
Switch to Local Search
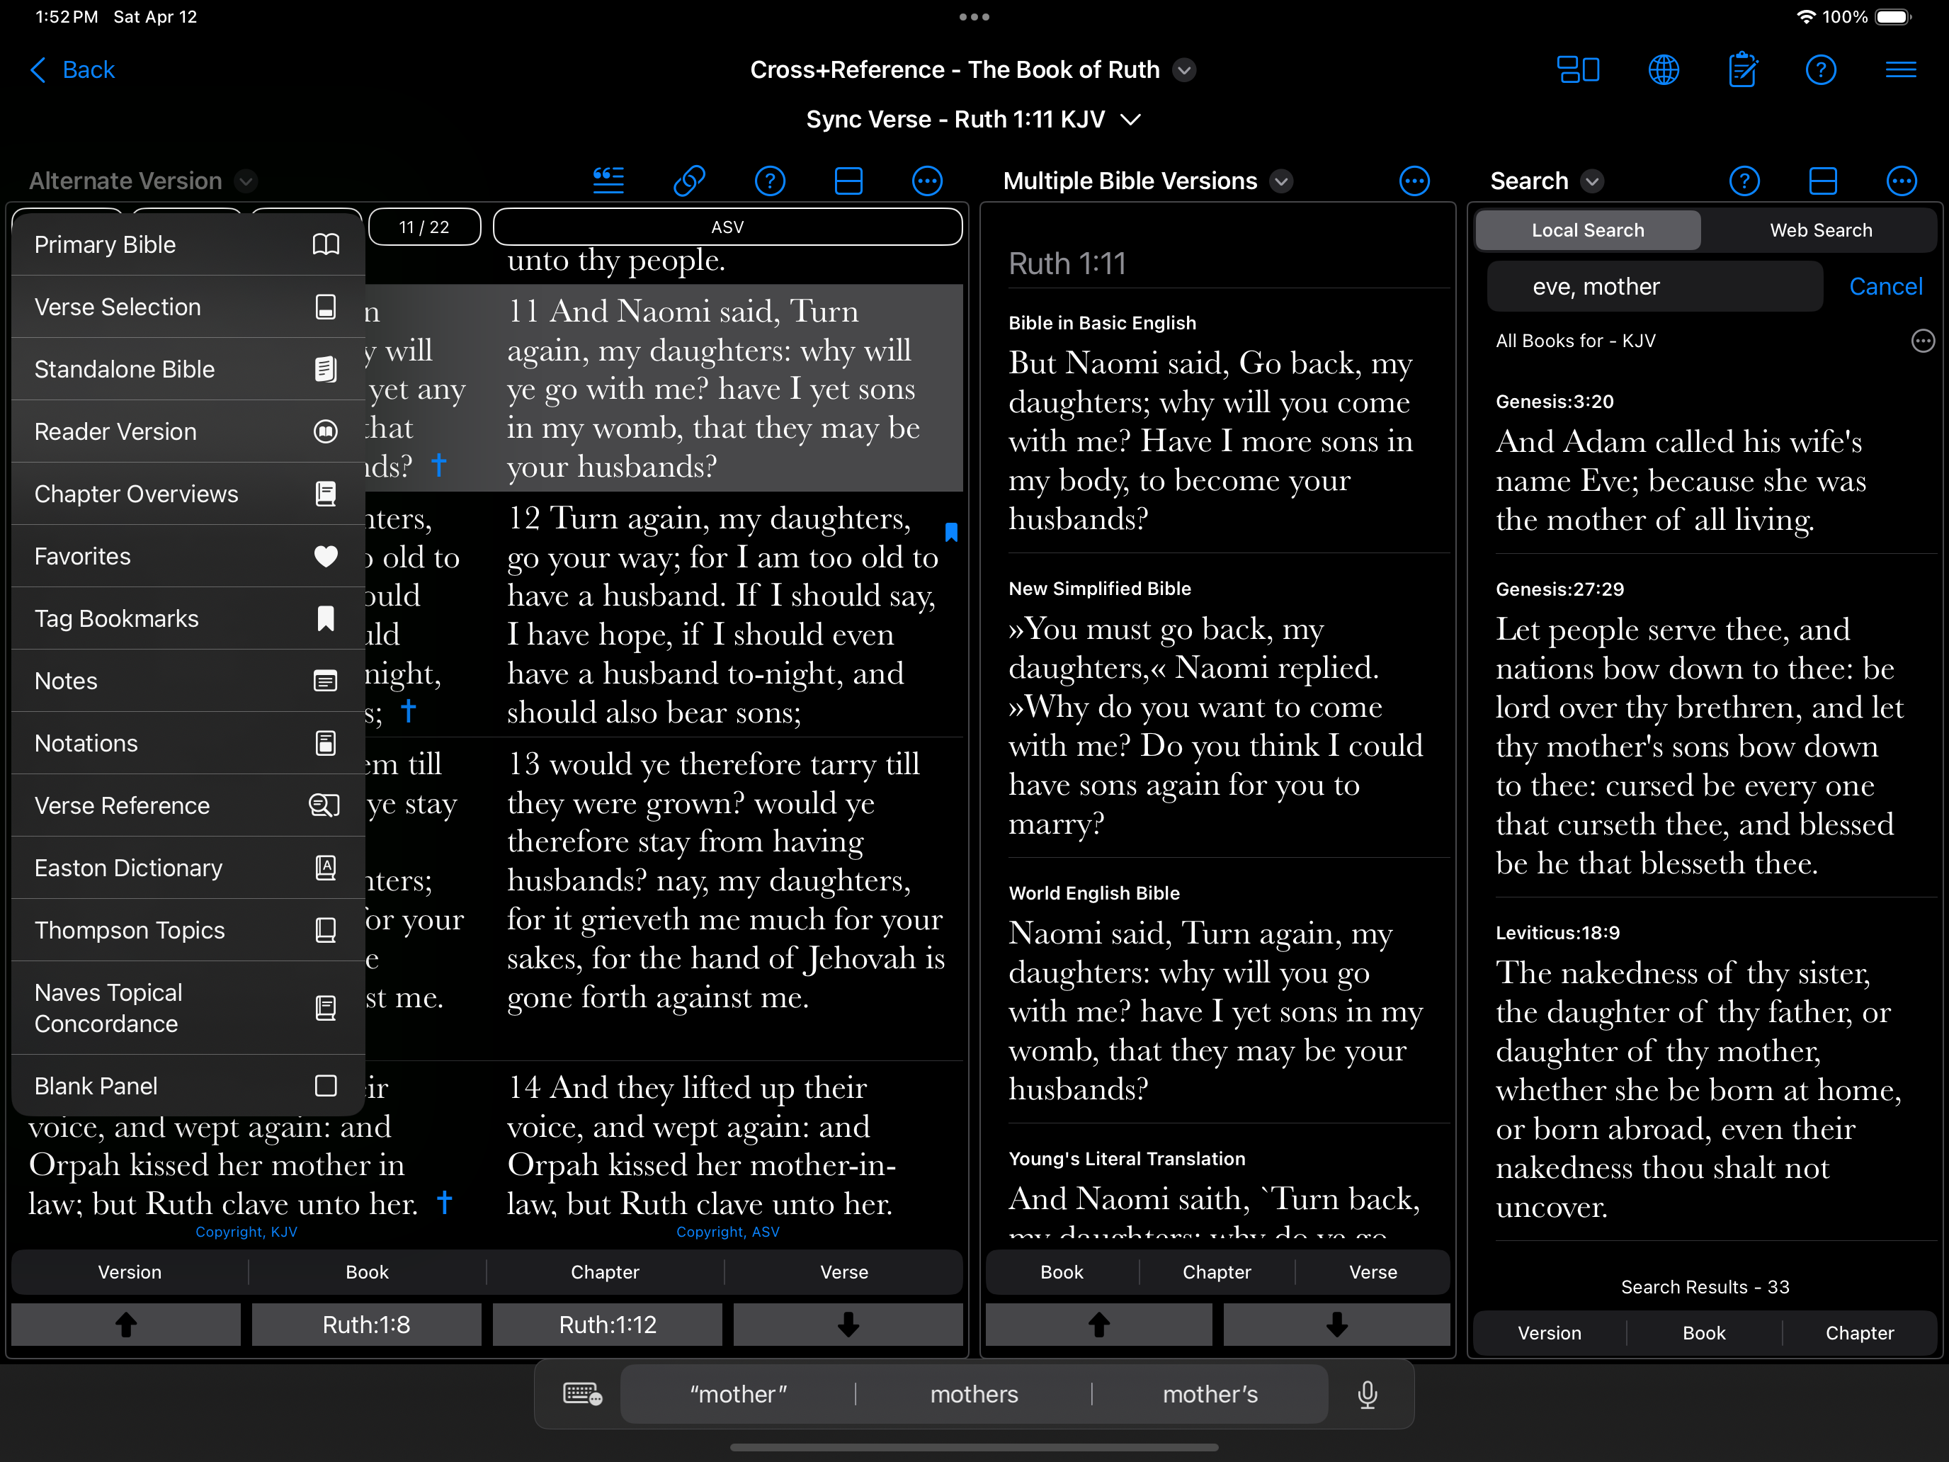1588,230
